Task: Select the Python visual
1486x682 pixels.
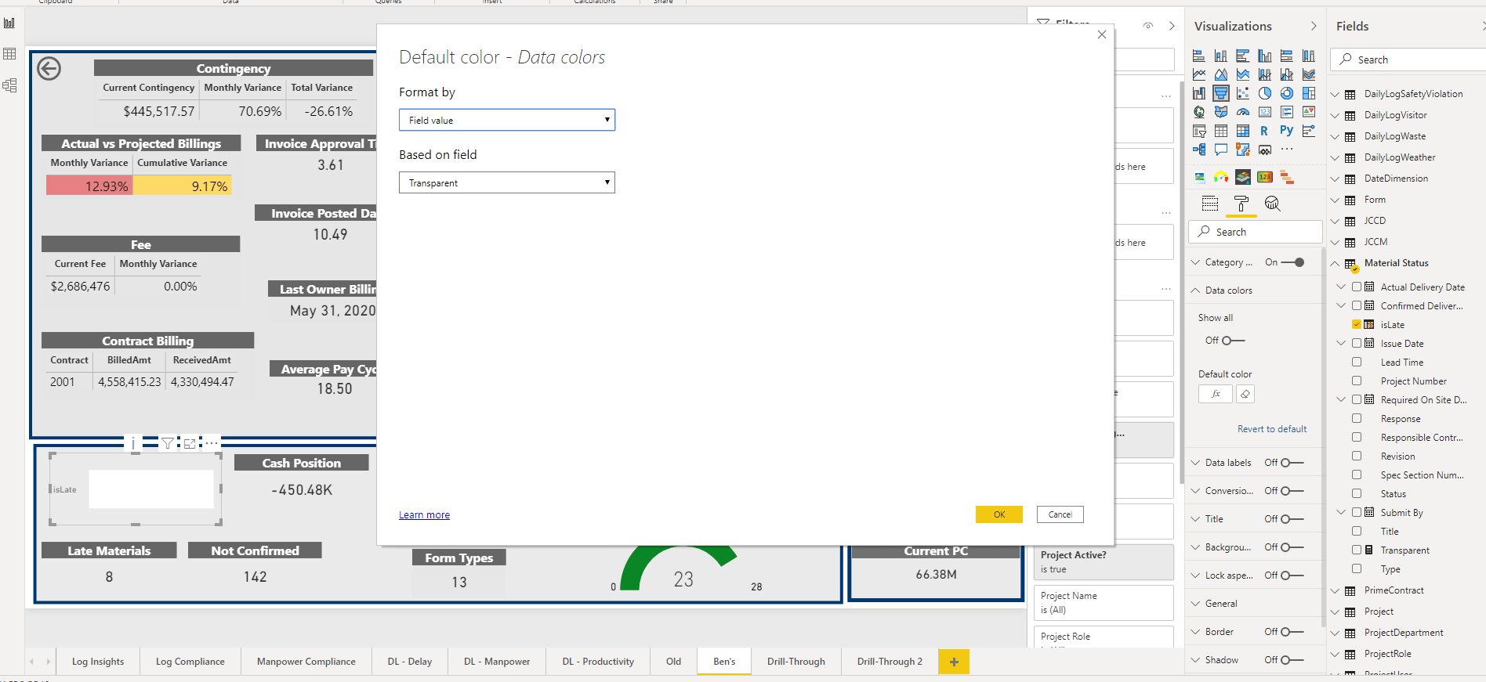Action: [x=1287, y=131]
